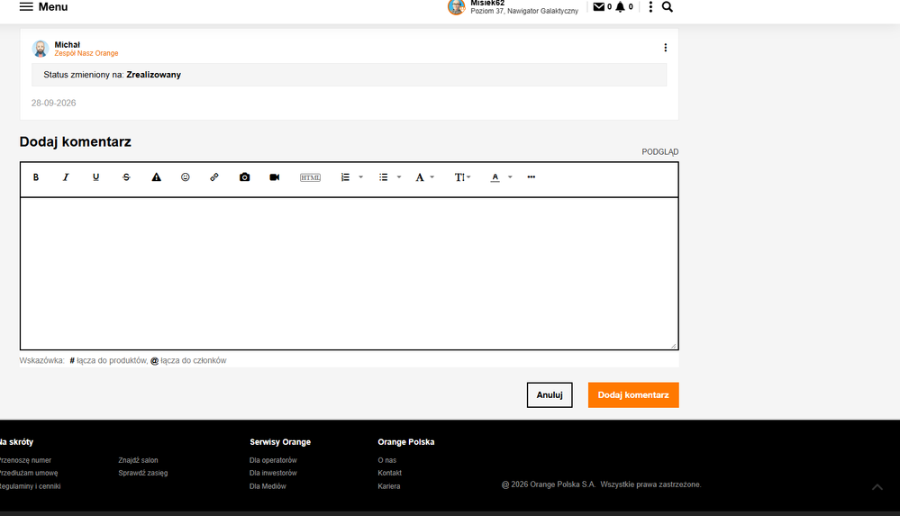Click Zespół Nasz Orange rank label
Screen dimensions: 900x516
tap(86, 53)
